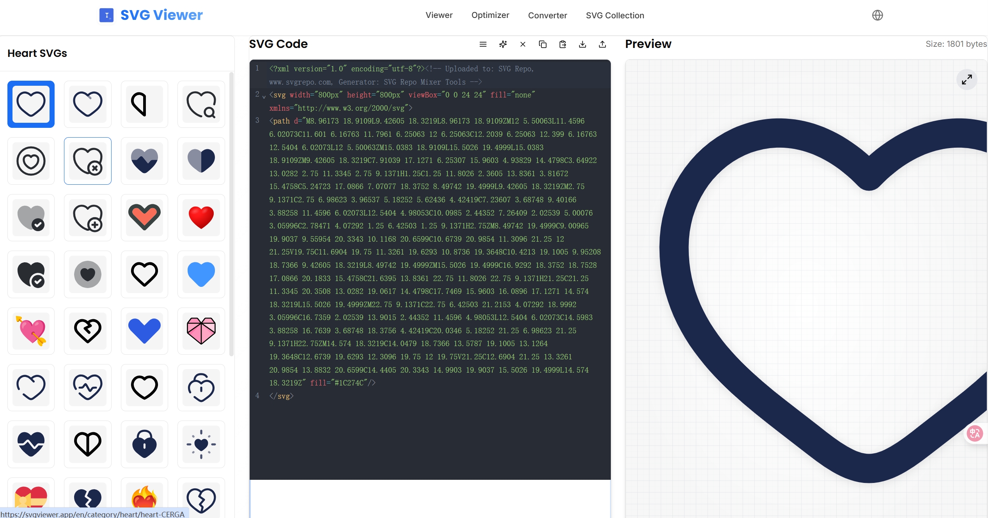
Task: Click the 'Heart SVGs' heading
Action: click(x=37, y=53)
